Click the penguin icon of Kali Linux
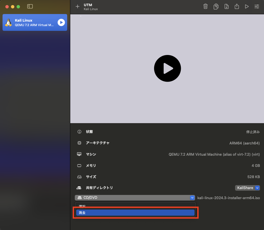This screenshot has width=264, height=230. click(8, 22)
